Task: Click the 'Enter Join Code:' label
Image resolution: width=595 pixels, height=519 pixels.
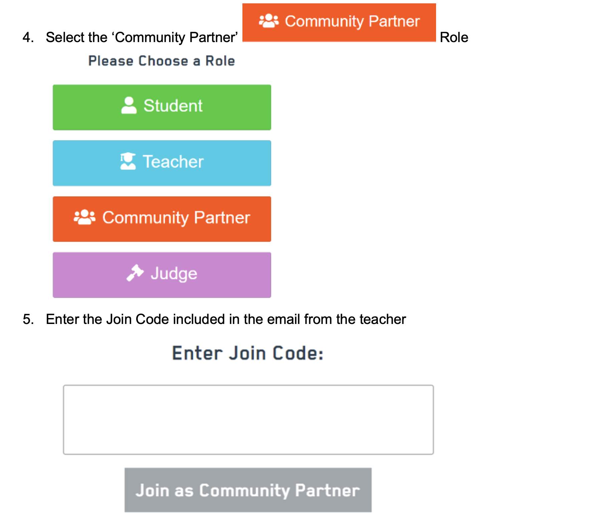Action: tap(248, 353)
